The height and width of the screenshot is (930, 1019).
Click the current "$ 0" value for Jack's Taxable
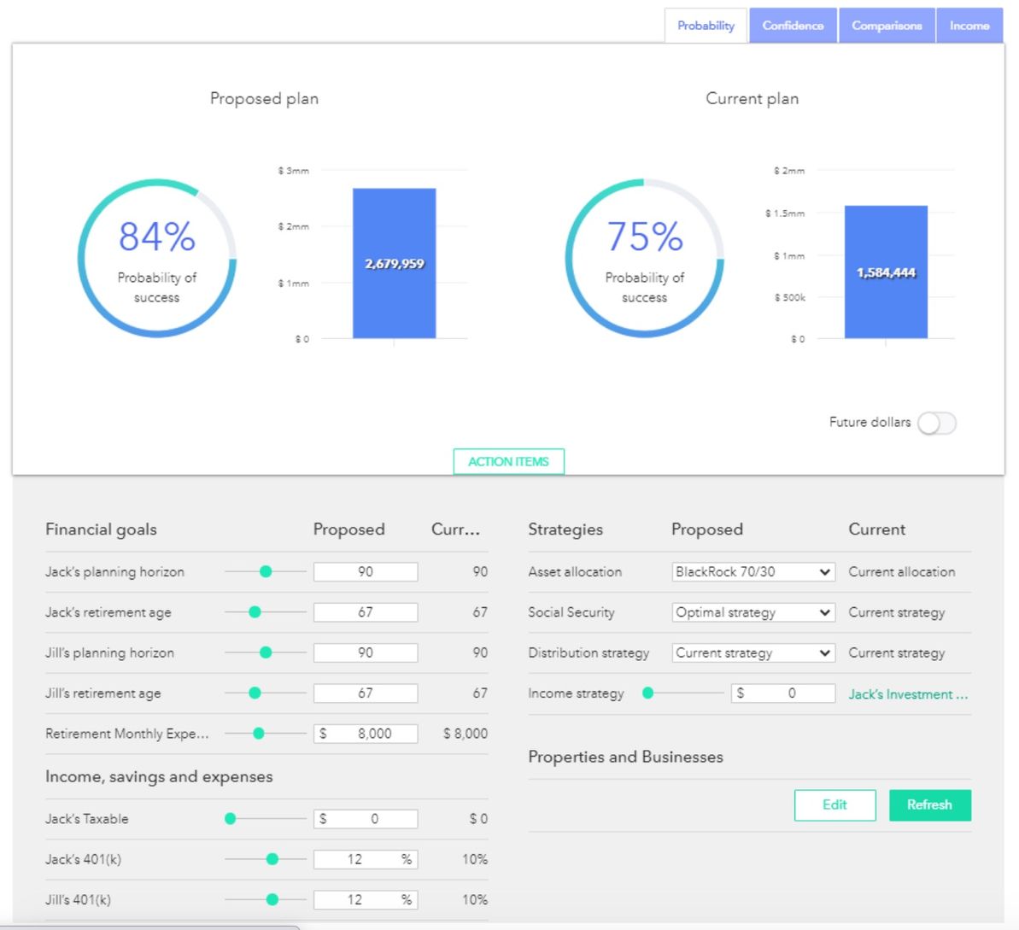pos(478,819)
